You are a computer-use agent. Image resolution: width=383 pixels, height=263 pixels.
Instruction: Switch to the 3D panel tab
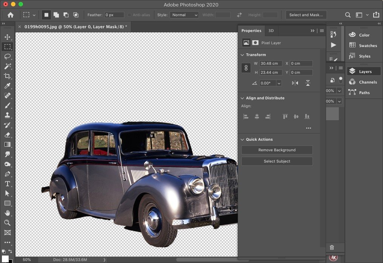(x=271, y=31)
